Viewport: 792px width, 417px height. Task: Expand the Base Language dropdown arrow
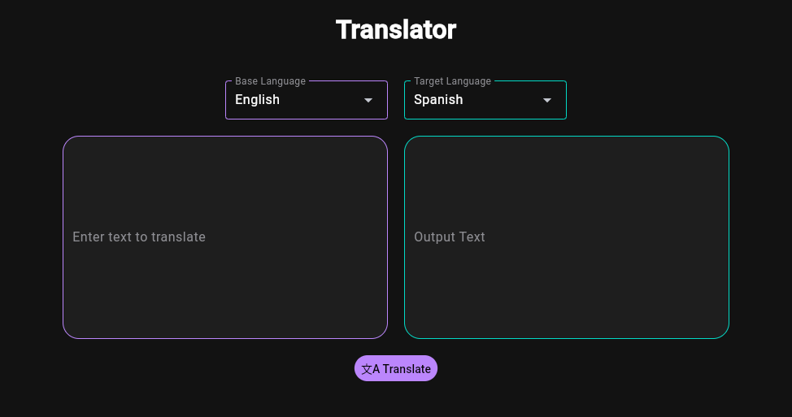click(x=368, y=100)
